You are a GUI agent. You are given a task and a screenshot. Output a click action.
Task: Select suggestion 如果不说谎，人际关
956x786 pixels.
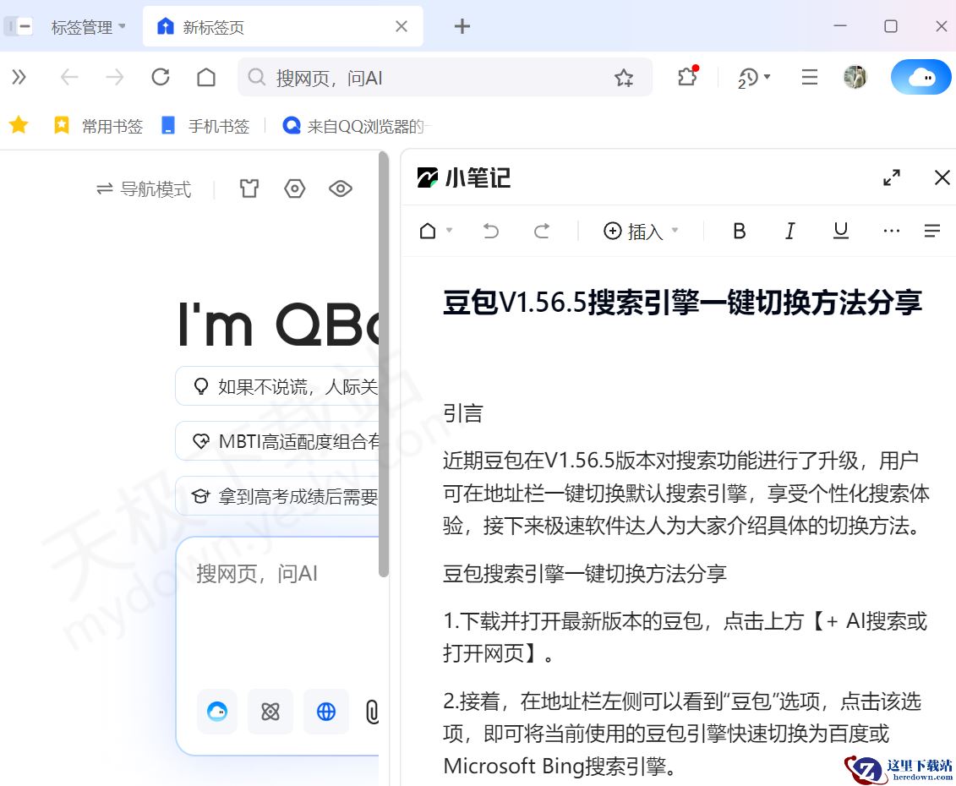coord(277,386)
